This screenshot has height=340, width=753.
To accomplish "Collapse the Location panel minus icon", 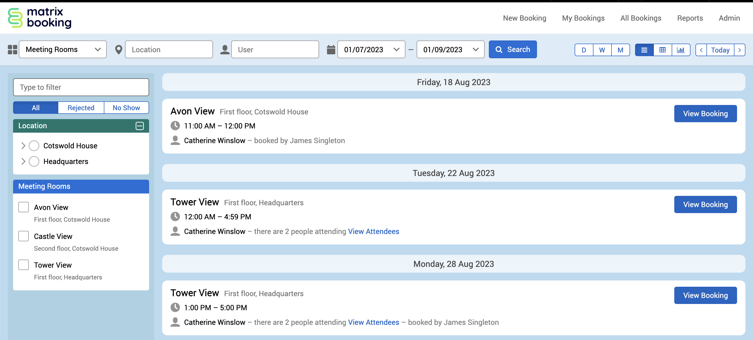I will pyautogui.click(x=139, y=126).
